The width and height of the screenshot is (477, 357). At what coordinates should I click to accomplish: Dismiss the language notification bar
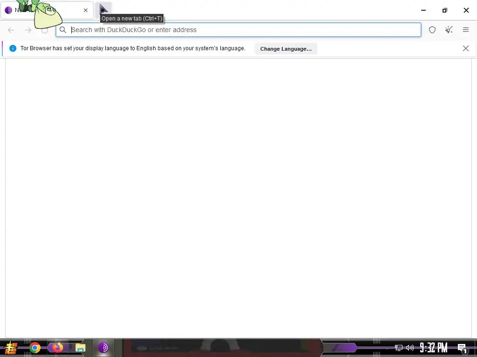tap(465, 48)
